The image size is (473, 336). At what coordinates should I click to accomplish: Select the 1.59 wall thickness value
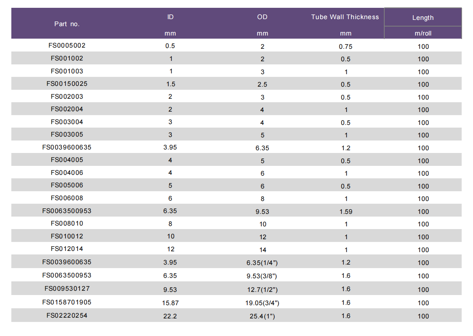tap(346, 212)
